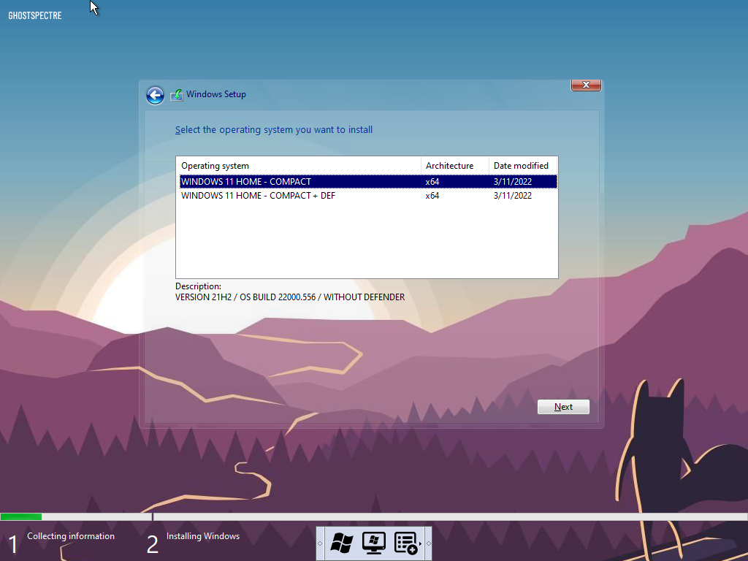Viewport: 748px width, 561px height.
Task: Click the list with plus icon
Action: (405, 543)
